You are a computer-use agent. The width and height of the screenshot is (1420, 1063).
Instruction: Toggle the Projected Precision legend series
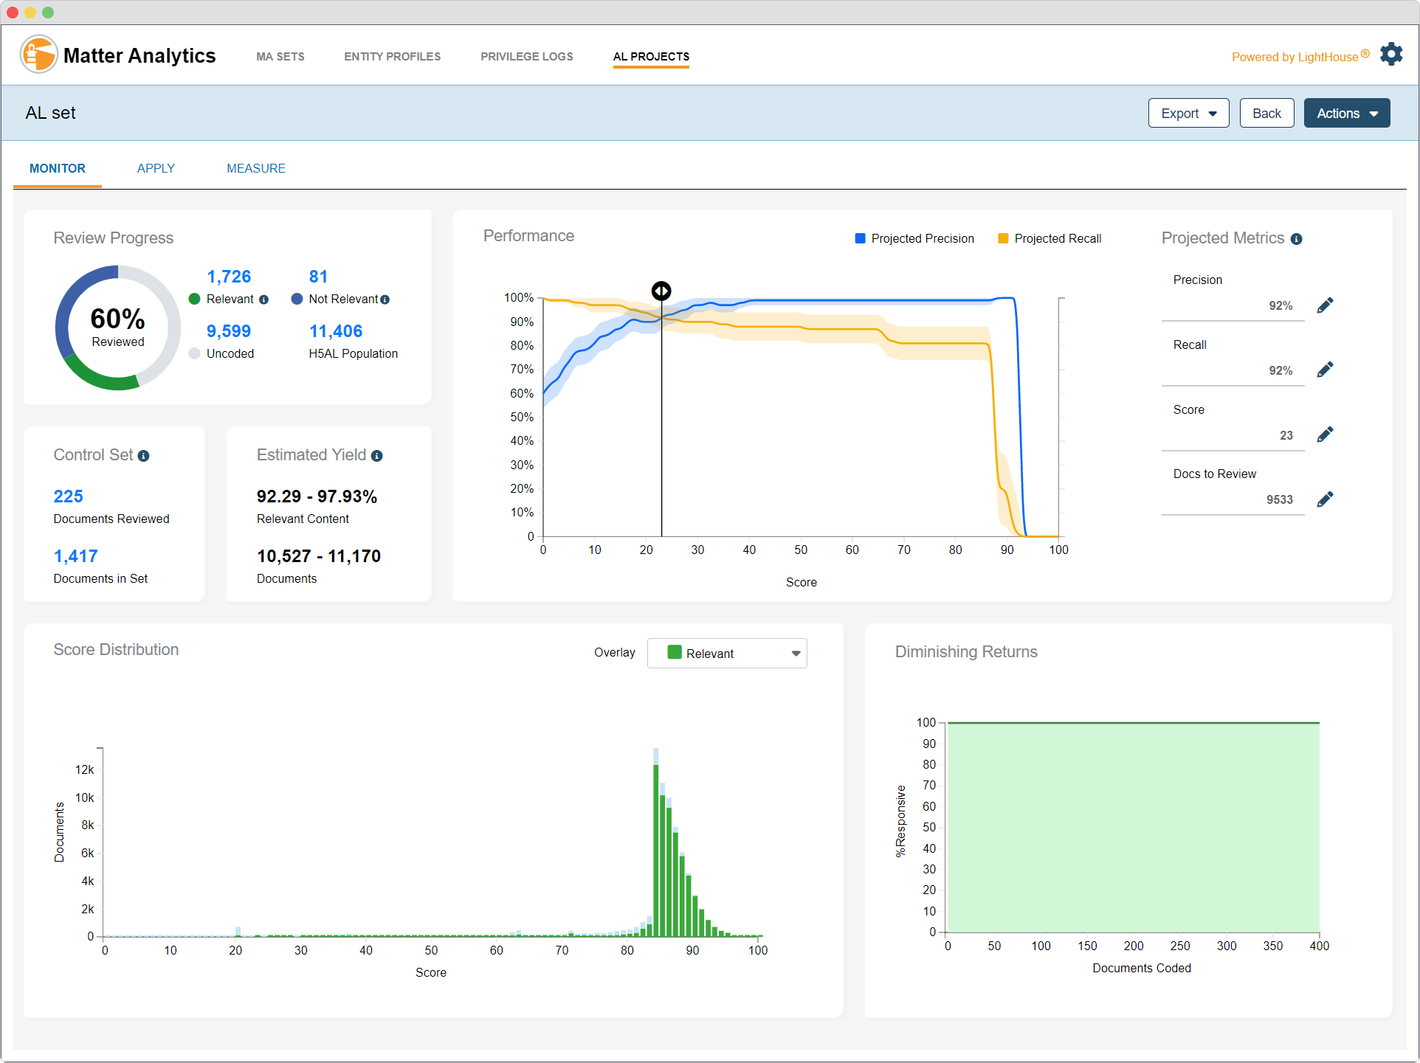pos(914,238)
